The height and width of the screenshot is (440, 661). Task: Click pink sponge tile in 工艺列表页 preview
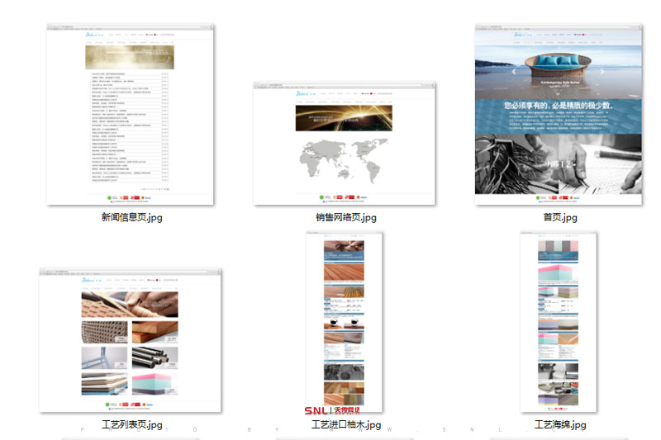[155, 384]
